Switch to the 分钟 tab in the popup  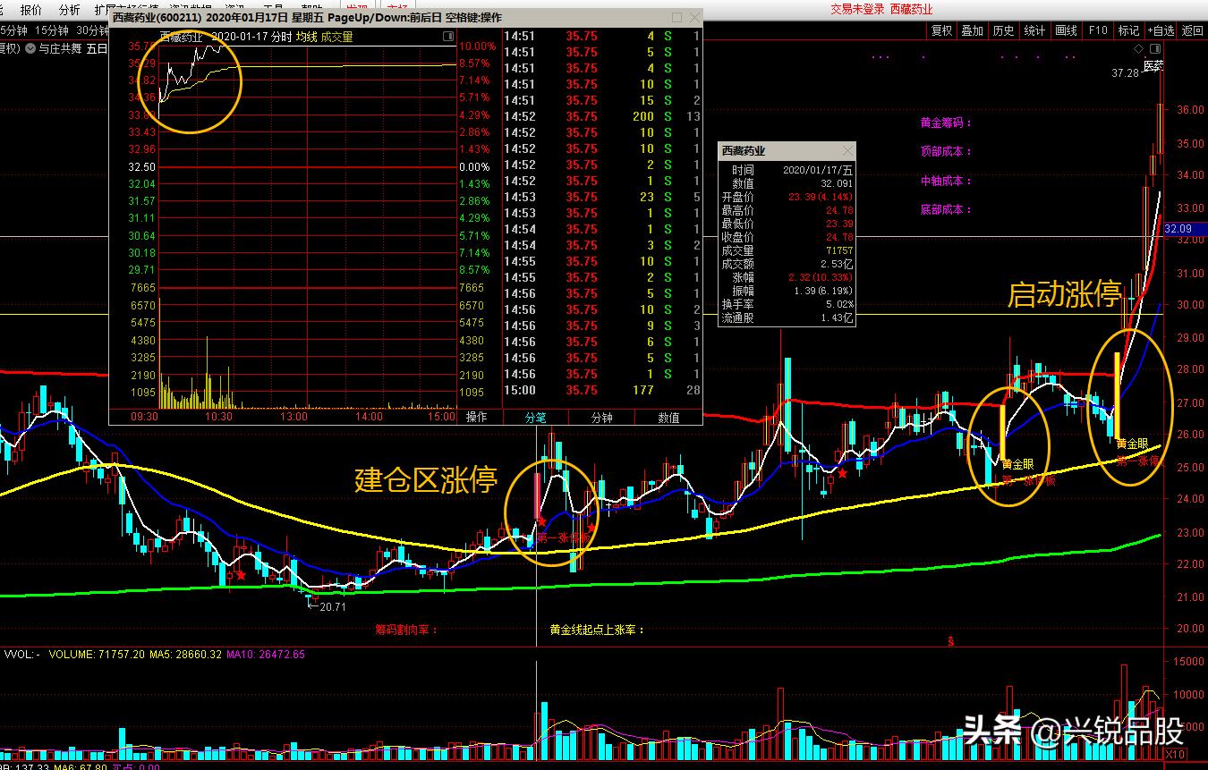click(x=602, y=417)
